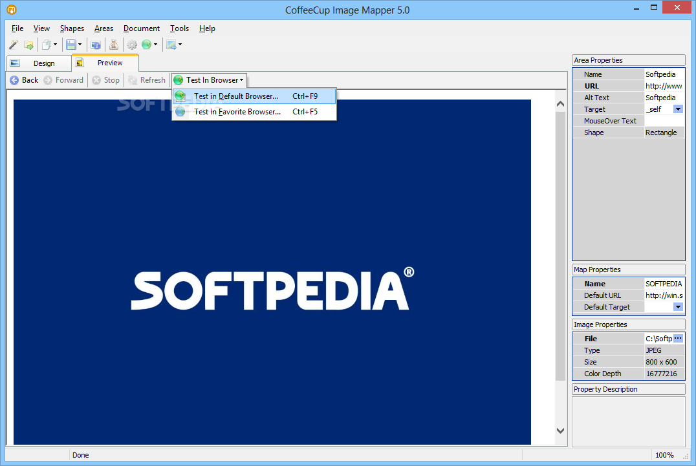This screenshot has width=696, height=466.
Task: Open the Shapes menu
Action: tap(72, 28)
